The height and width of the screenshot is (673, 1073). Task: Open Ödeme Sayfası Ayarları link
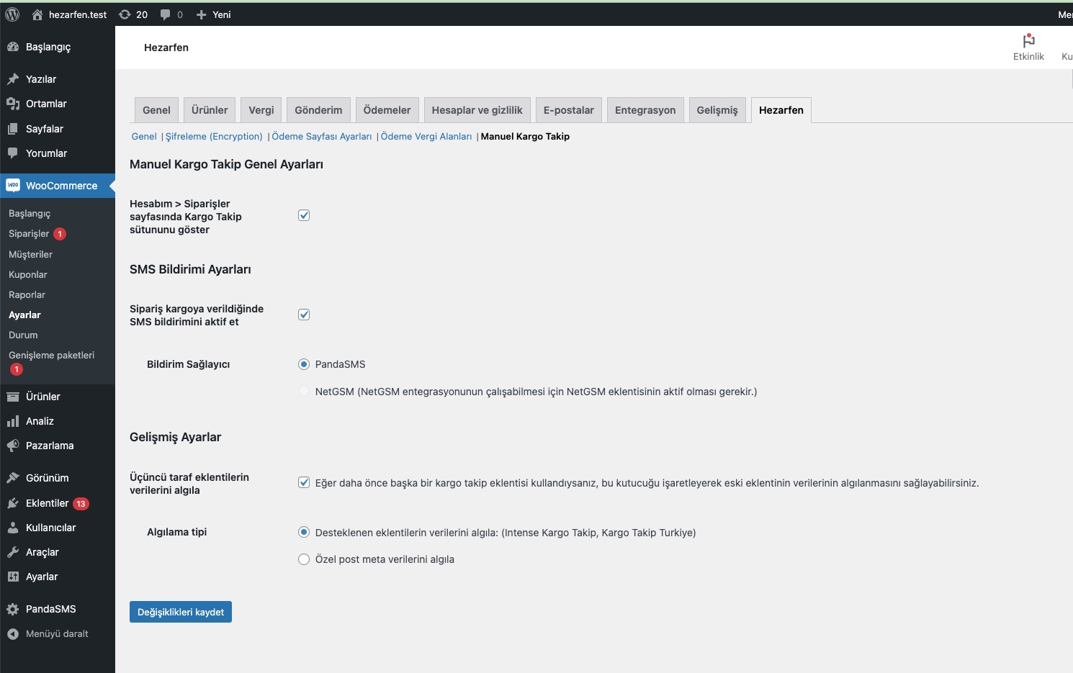322,136
